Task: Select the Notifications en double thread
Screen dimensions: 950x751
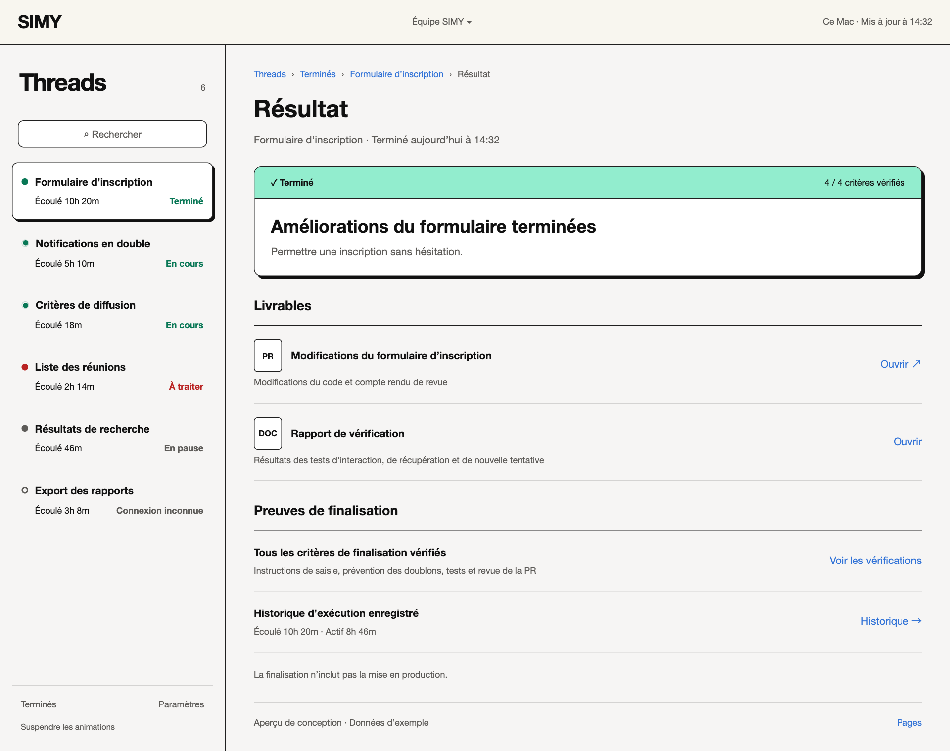Action: point(112,253)
